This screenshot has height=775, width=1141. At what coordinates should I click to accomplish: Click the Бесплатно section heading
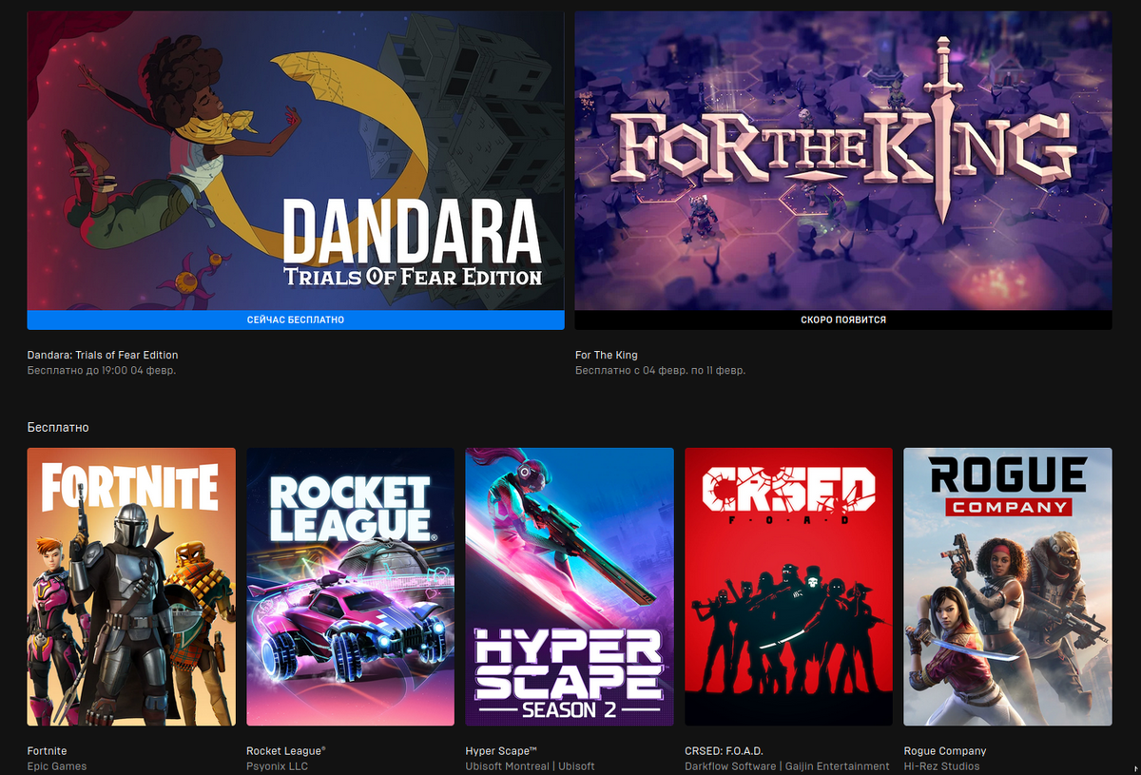[58, 428]
